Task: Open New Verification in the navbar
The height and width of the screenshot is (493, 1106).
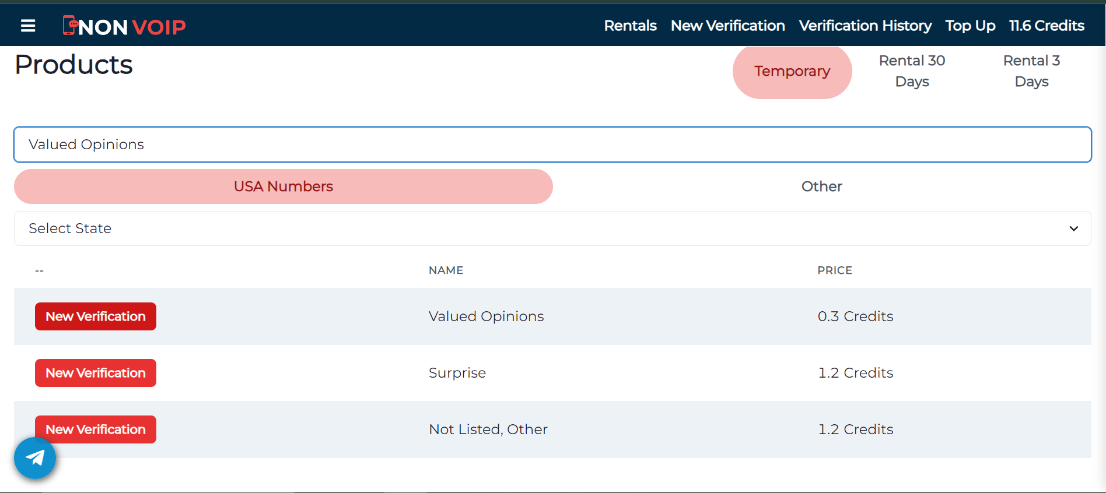Action: (x=727, y=26)
